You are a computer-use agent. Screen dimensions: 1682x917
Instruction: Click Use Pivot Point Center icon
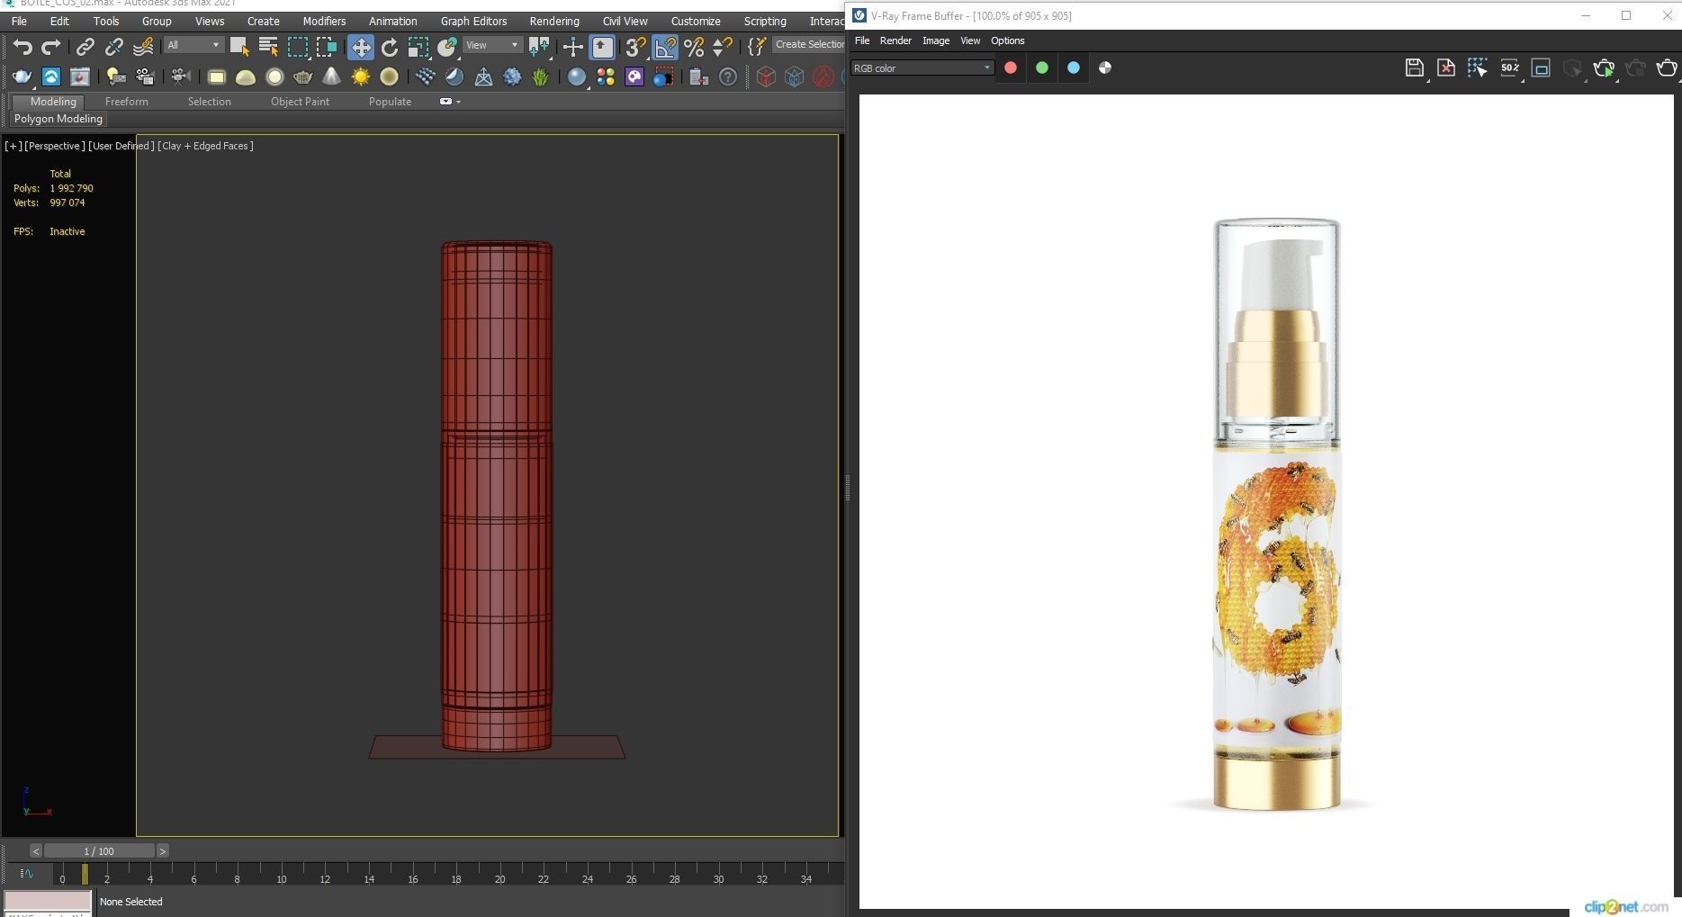539,47
